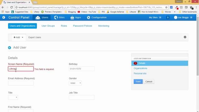Select the Users and Organizations tab
The height and width of the screenshot is (112, 199).
[22, 26]
